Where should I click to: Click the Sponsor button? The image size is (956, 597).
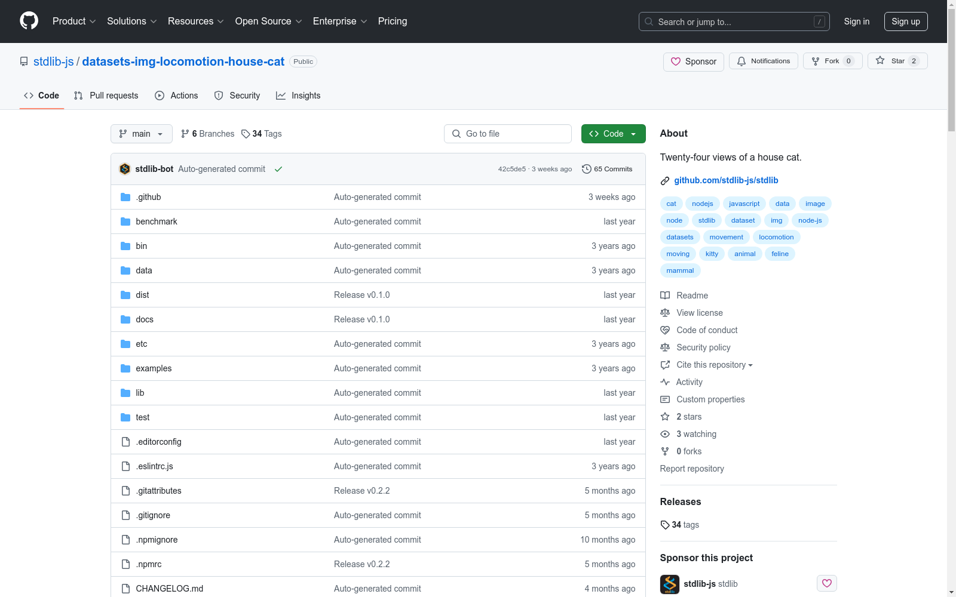point(694,61)
